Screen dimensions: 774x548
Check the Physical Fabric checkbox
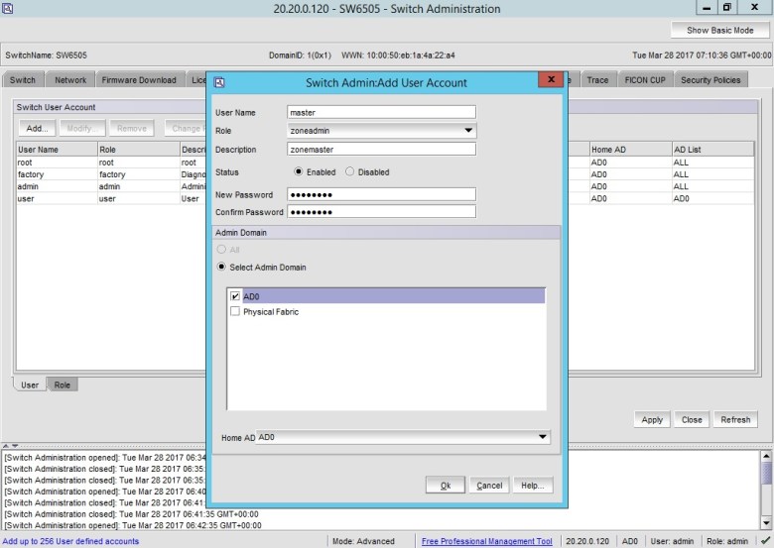(235, 311)
